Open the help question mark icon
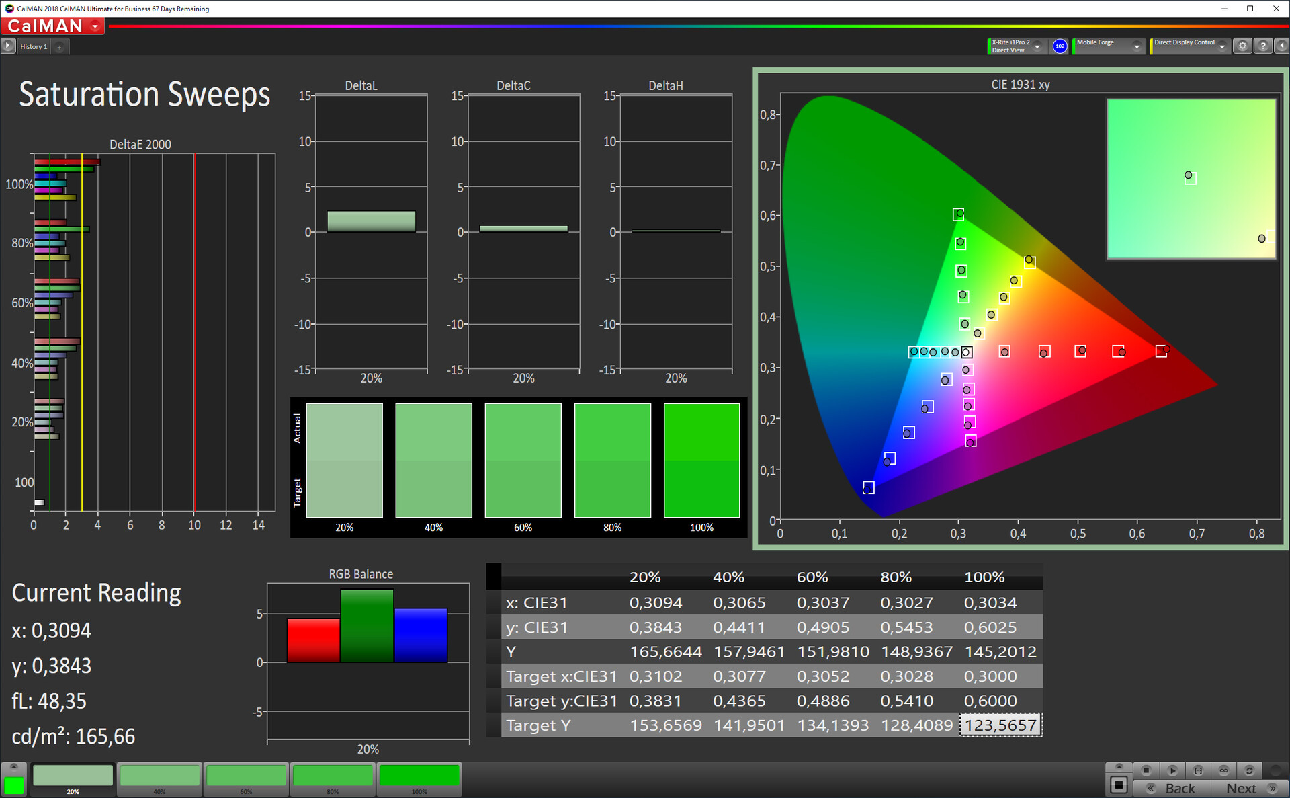1290x798 pixels. [x=1263, y=46]
